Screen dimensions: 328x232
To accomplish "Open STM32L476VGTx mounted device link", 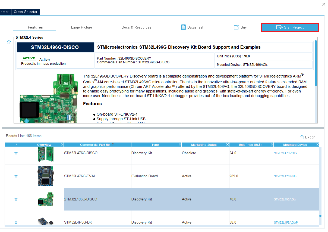I will 285,153.
